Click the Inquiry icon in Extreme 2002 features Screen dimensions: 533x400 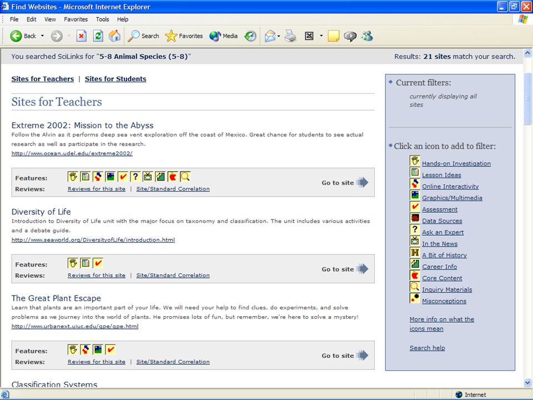point(185,177)
